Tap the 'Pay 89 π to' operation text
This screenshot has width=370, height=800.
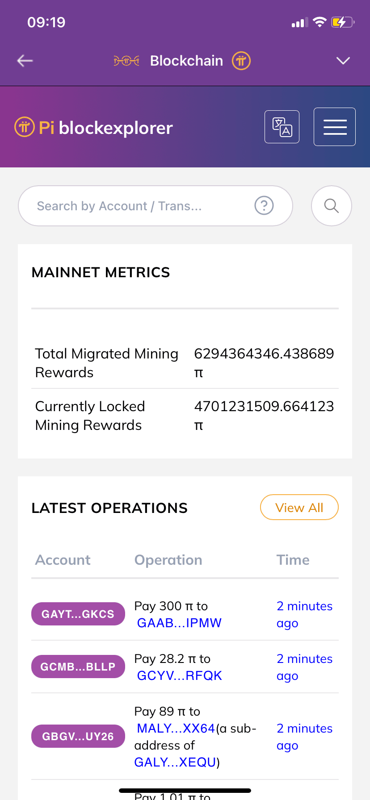click(x=167, y=711)
